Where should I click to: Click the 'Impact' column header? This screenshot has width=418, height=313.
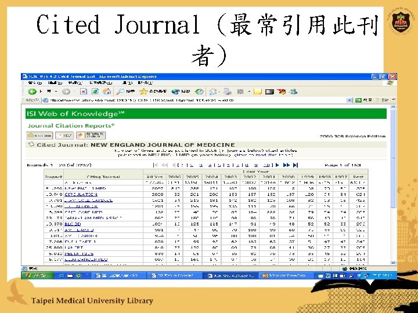[53, 177]
